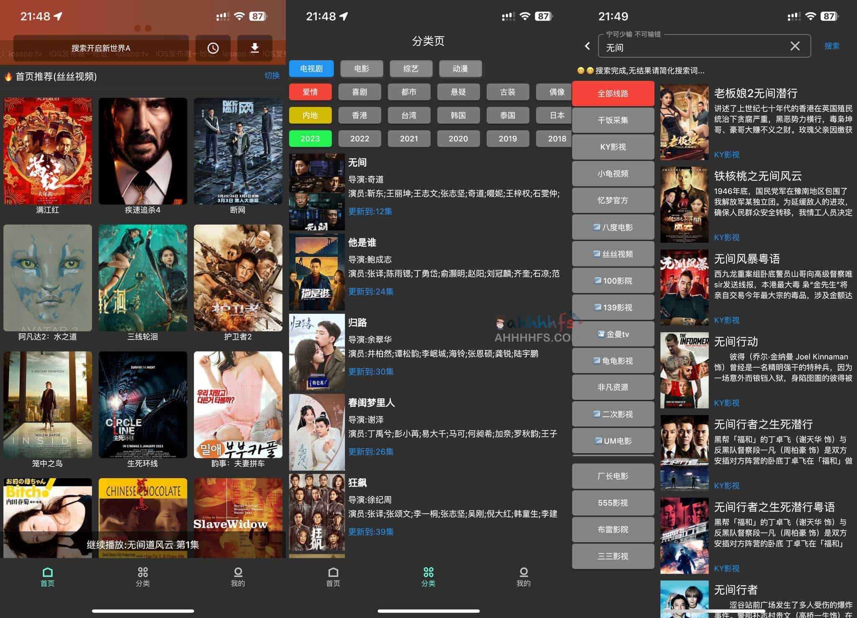Viewport: 857px width, 618px height.
Task: Select the 全部线路 source tab
Action: point(613,93)
